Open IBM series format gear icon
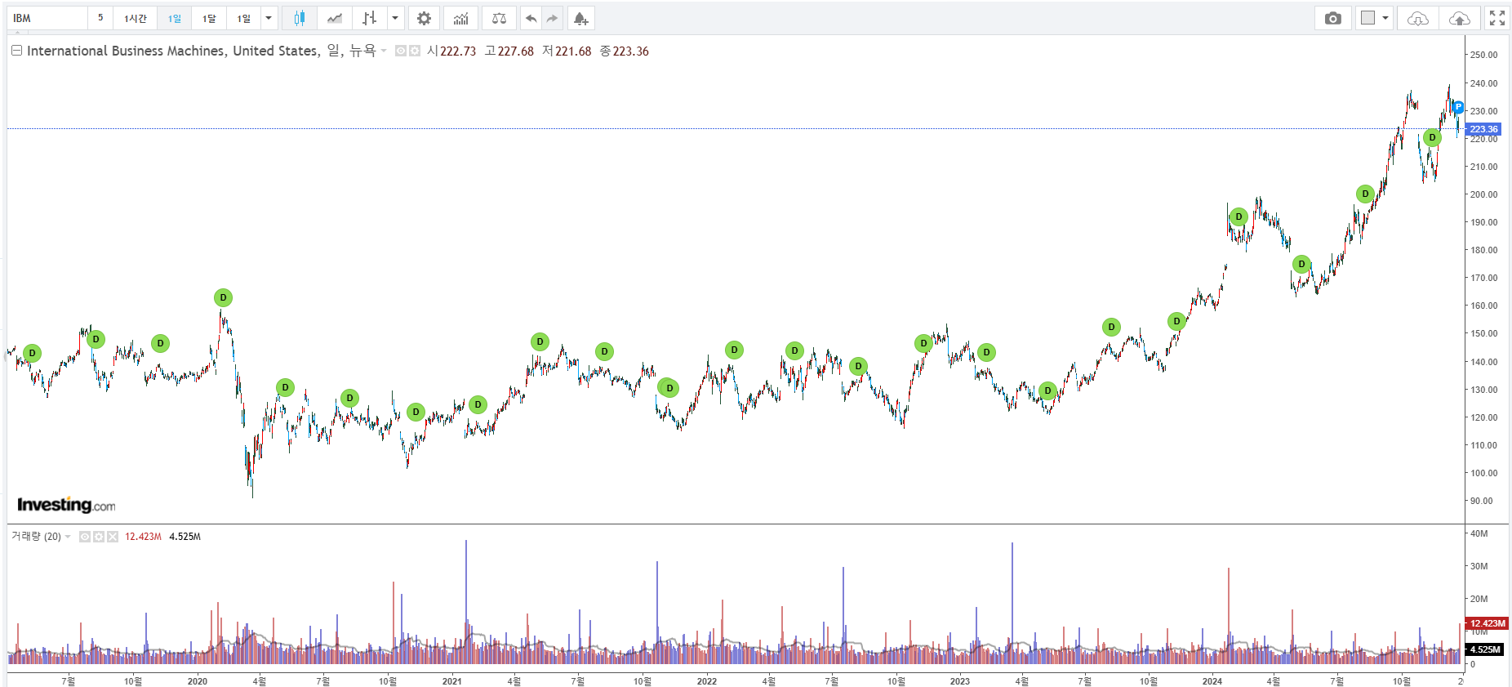 click(415, 51)
